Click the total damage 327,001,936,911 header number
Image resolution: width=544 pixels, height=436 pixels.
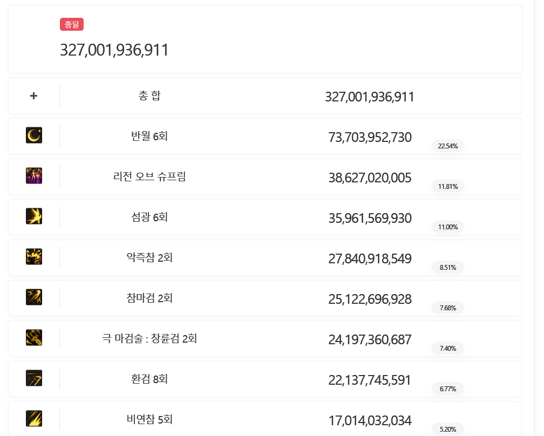114,50
